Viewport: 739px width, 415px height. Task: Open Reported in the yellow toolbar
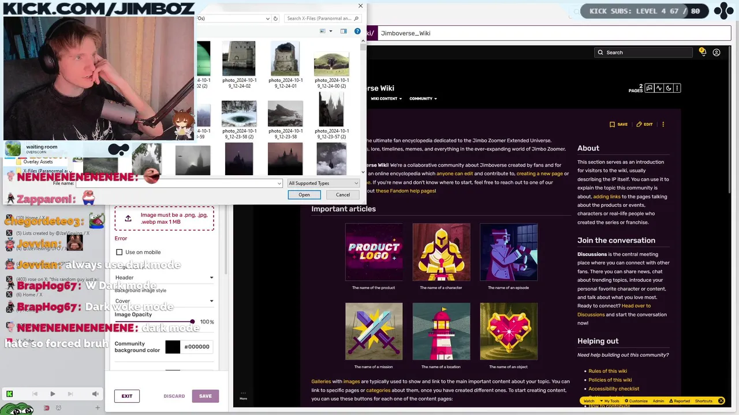[679, 401]
